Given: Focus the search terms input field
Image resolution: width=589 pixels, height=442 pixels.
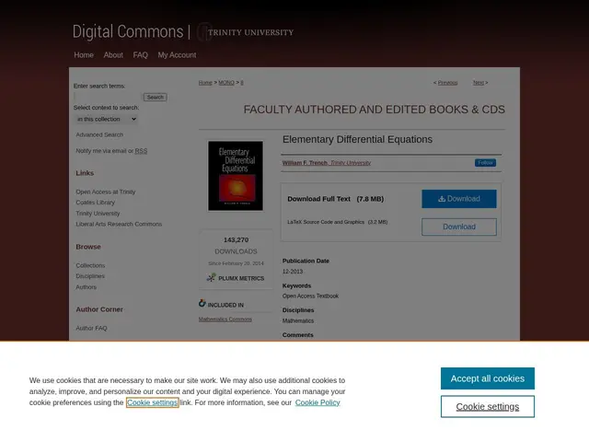Looking at the screenshot, I should [x=108, y=97].
